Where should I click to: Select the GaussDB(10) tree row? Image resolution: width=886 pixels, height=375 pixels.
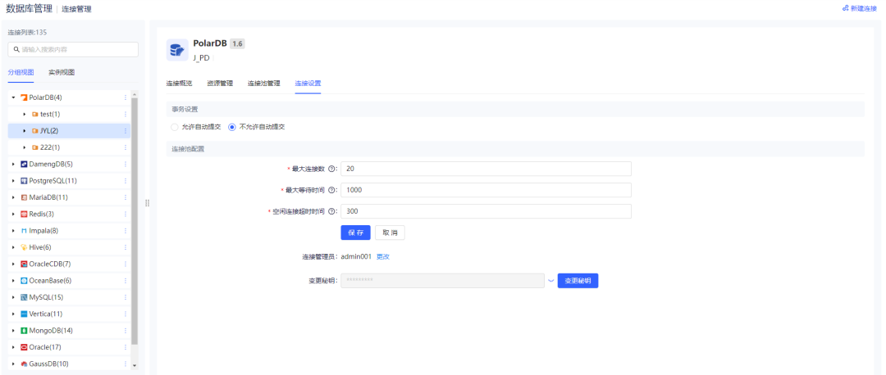(x=69, y=364)
